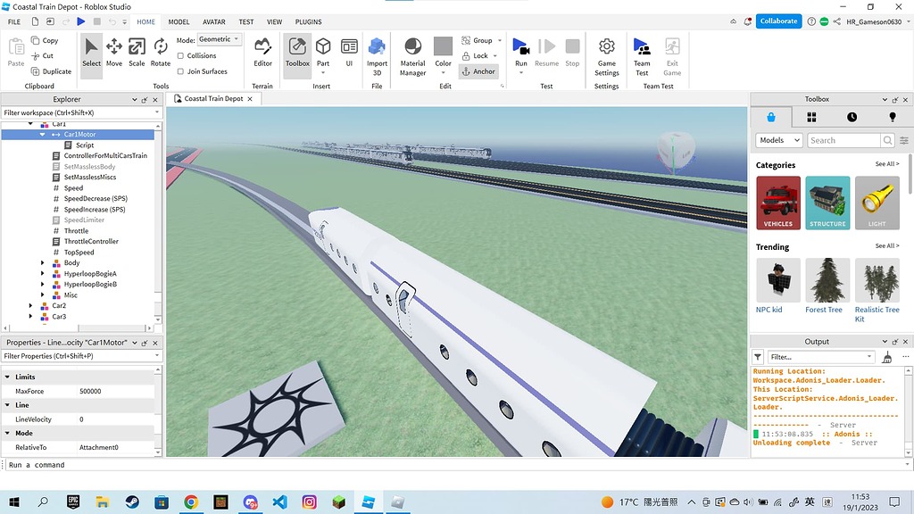Clear the Output window

coord(886,357)
